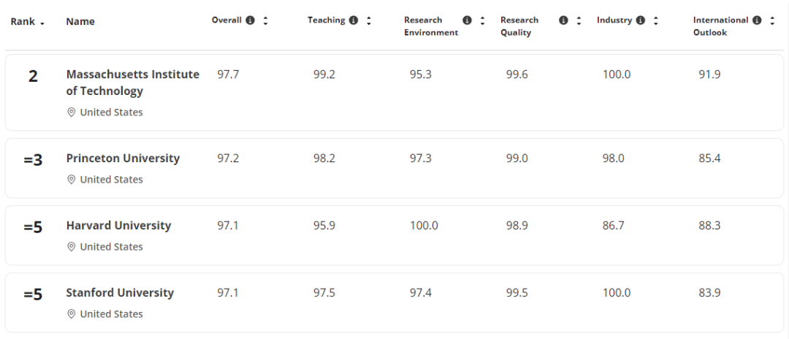789x339 pixels.
Task: Click the Research Environment info icon
Action: (x=468, y=20)
